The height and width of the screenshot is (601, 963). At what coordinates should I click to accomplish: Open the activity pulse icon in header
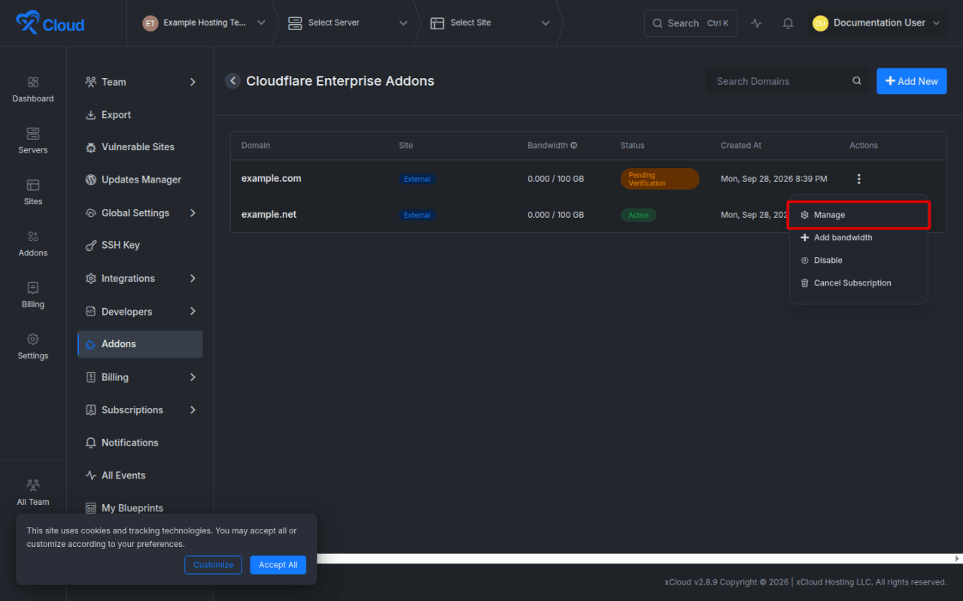(756, 23)
